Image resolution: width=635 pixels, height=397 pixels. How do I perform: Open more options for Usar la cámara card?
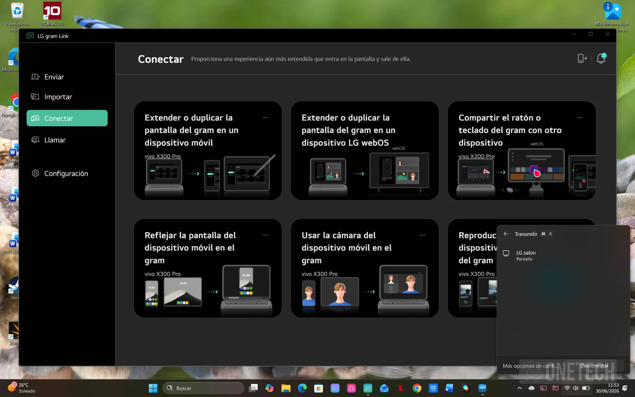click(422, 235)
